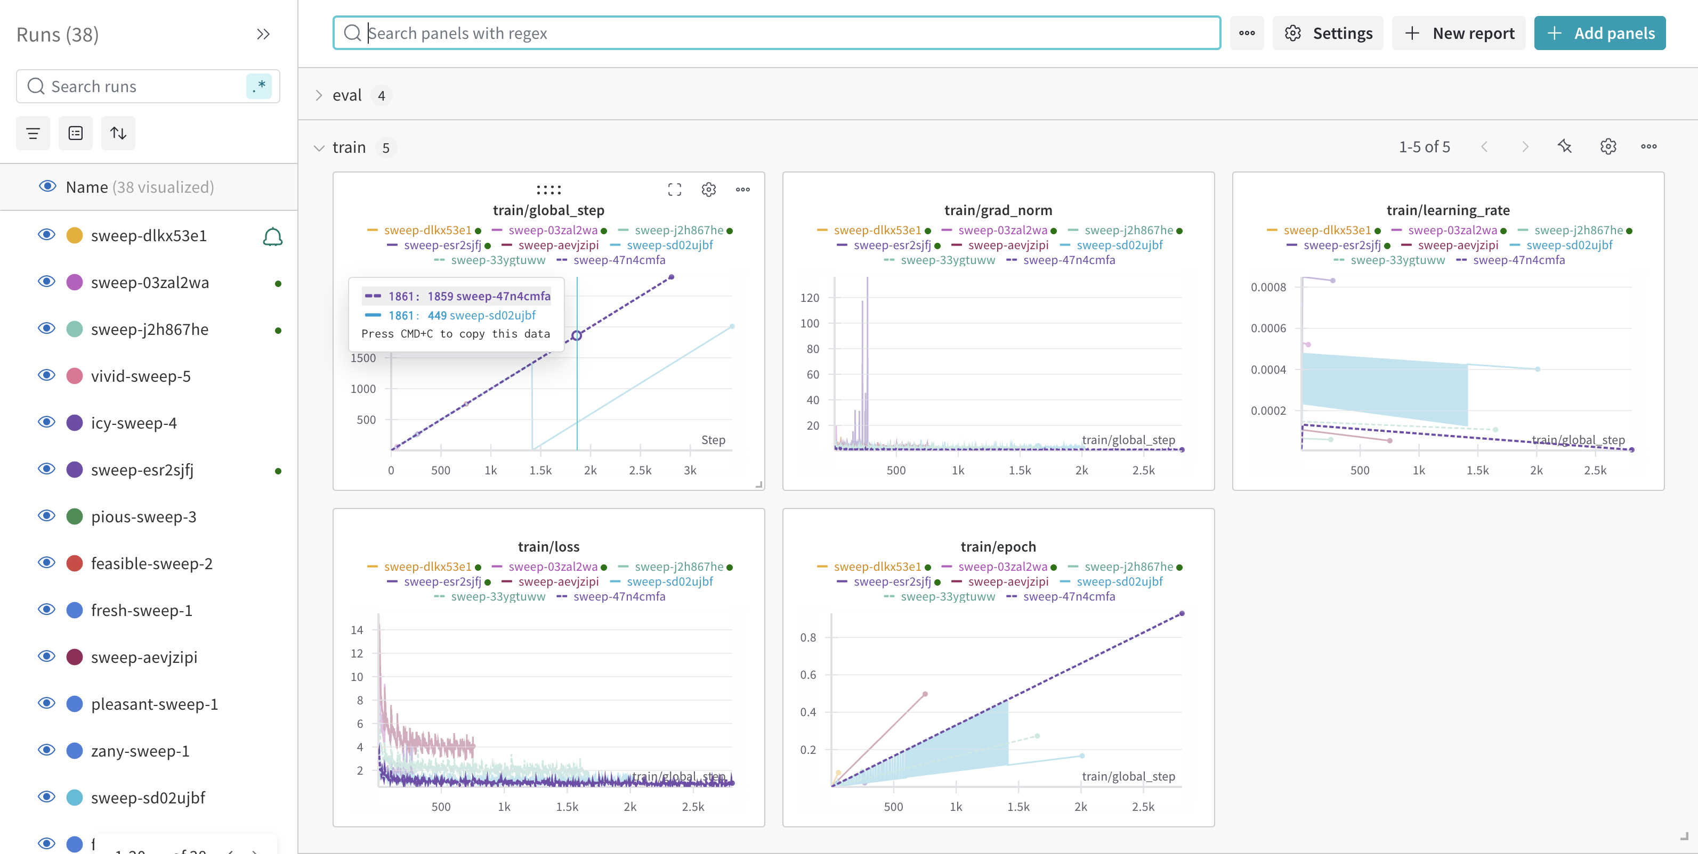Focus the Search runs field

point(148,86)
